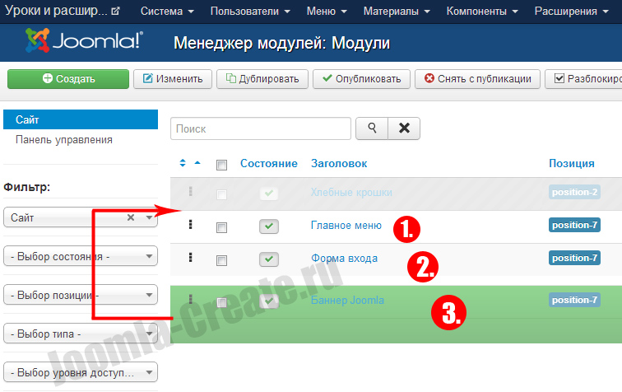
Task: Click the Joomla logo in the header
Action: tap(83, 42)
